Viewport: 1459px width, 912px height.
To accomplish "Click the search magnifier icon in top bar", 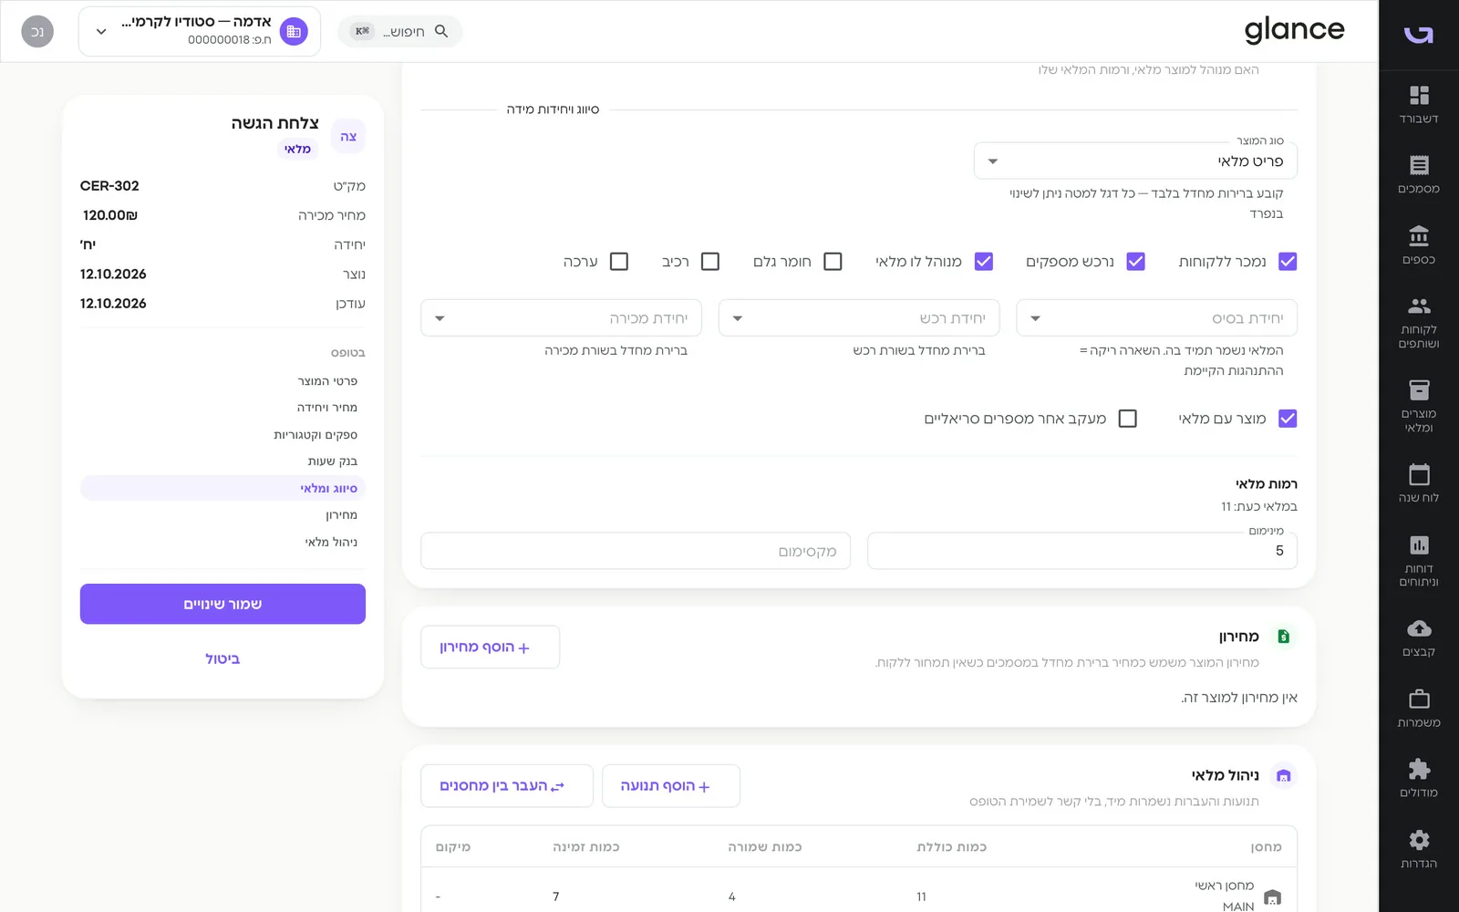I will [441, 31].
